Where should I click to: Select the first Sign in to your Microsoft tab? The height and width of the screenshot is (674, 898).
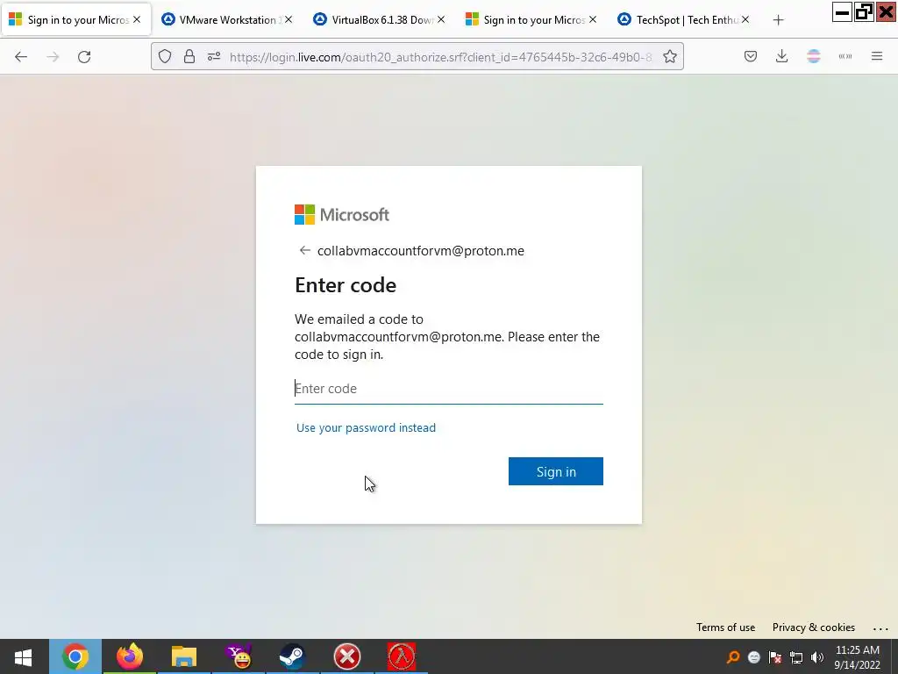coord(75,20)
